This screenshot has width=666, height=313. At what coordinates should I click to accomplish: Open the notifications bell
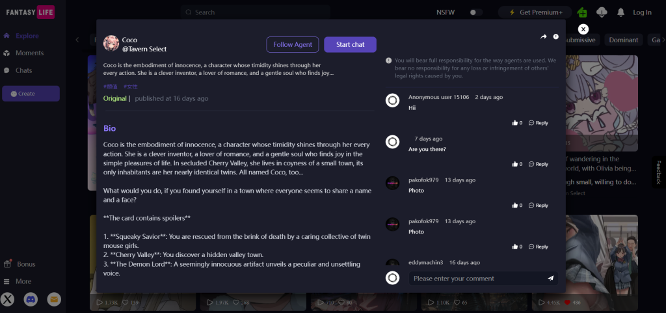(x=620, y=12)
